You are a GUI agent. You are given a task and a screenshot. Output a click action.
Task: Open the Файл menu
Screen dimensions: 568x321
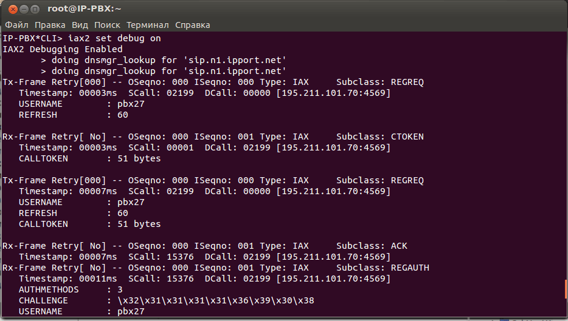(17, 25)
